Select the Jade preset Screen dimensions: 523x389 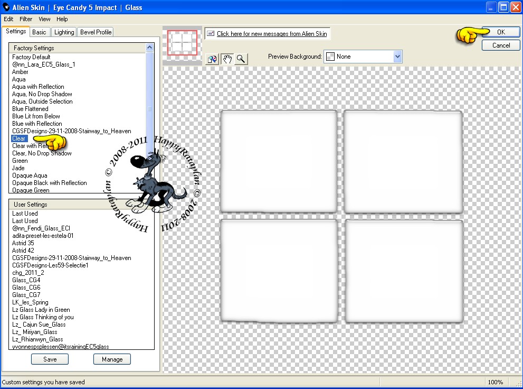coord(18,168)
